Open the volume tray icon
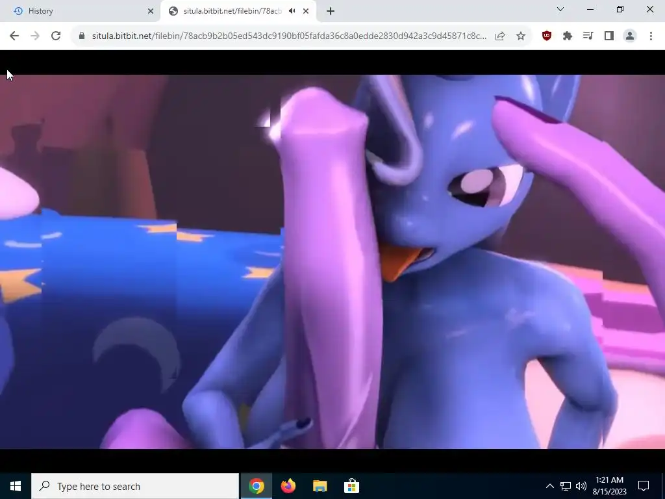Viewport: 665px width, 499px height. tap(581, 486)
